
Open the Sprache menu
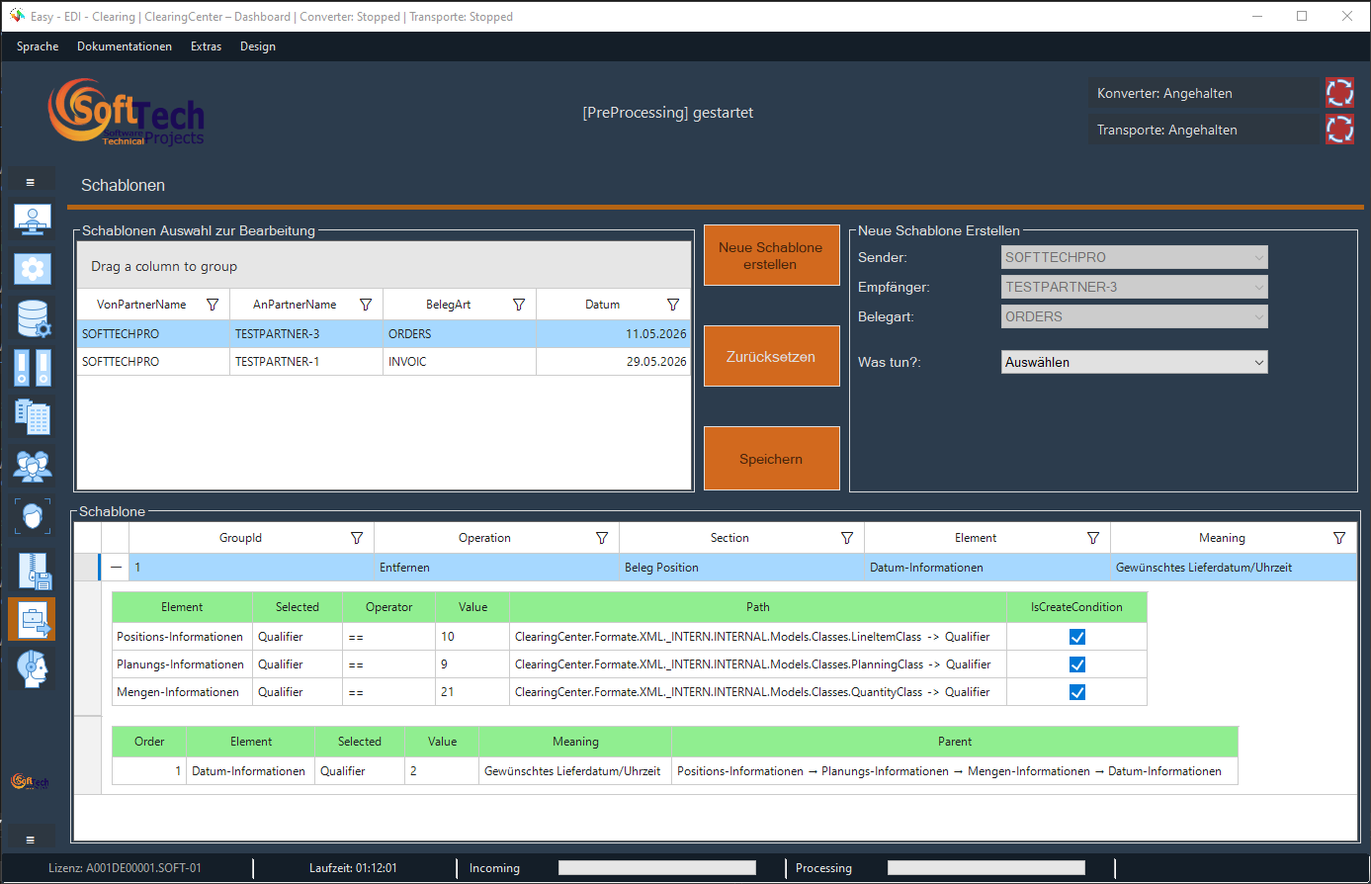38,46
